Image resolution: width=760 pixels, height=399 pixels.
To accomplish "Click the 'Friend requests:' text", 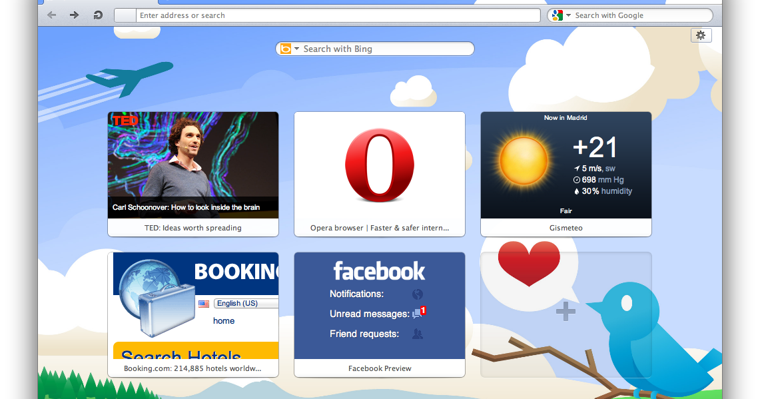I will pos(364,334).
